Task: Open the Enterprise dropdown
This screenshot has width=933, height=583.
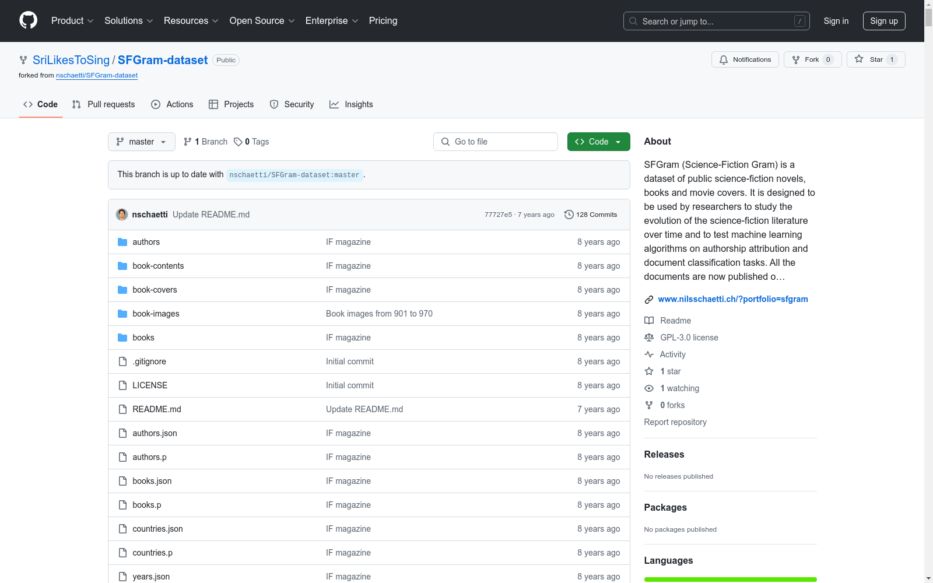Action: pyautogui.click(x=332, y=20)
